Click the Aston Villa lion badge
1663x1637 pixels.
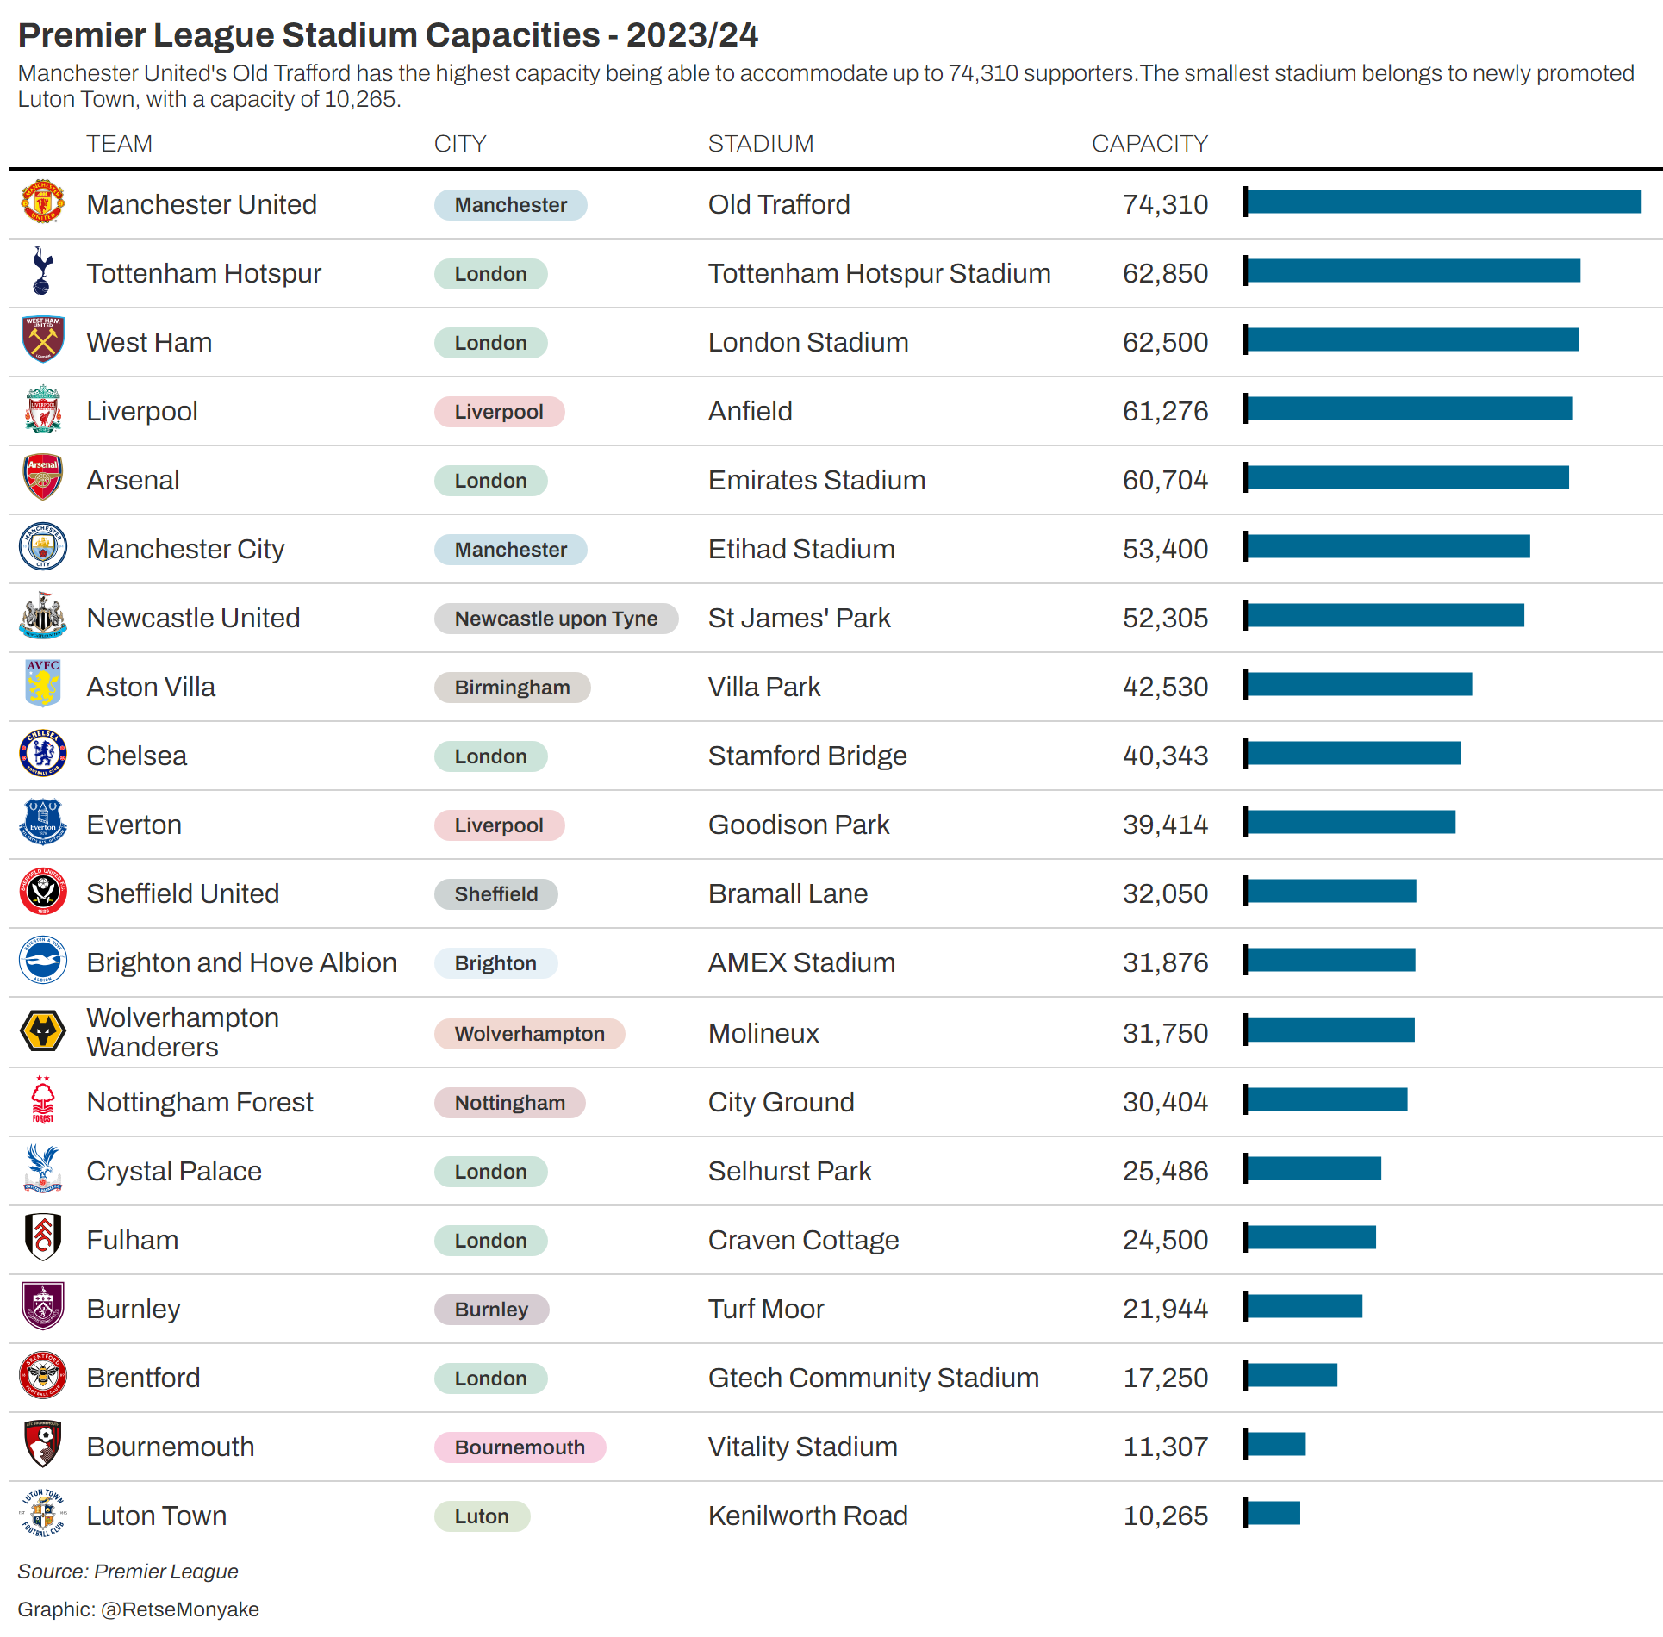click(x=42, y=686)
